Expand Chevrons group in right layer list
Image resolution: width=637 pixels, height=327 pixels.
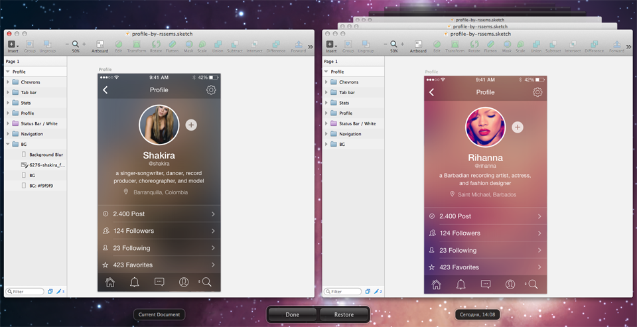326,82
